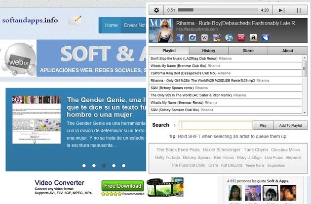
Task: Click the web 2.0 bubble logo
Action: (19, 58)
